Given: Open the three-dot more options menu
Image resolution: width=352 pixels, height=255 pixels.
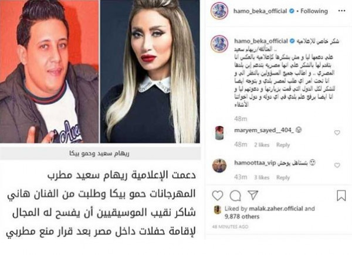Looking at the screenshot, I should (x=341, y=11).
